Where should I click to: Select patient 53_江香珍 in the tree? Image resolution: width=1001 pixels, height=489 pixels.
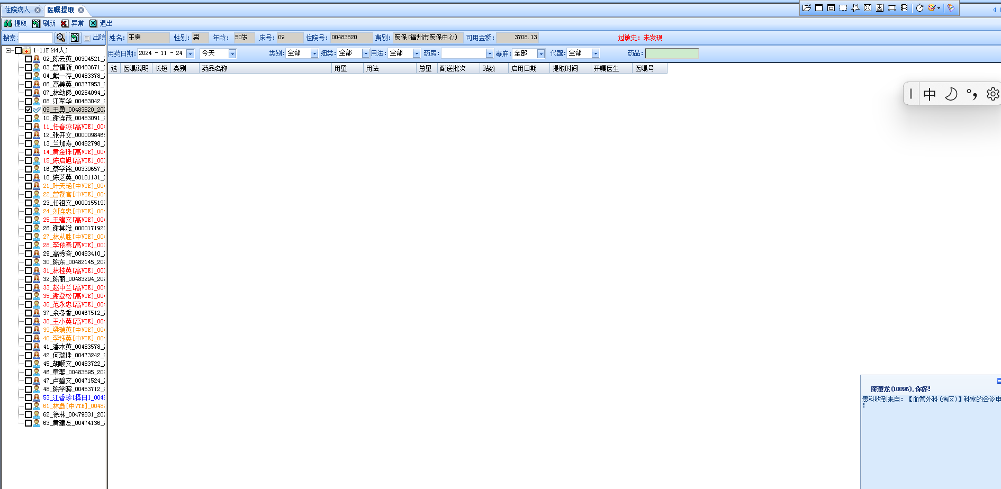click(x=74, y=397)
